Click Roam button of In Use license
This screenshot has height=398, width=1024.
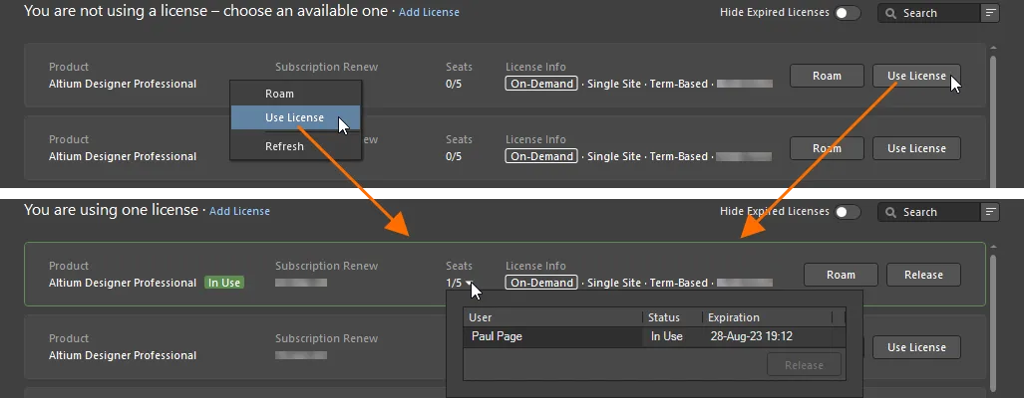coord(841,275)
